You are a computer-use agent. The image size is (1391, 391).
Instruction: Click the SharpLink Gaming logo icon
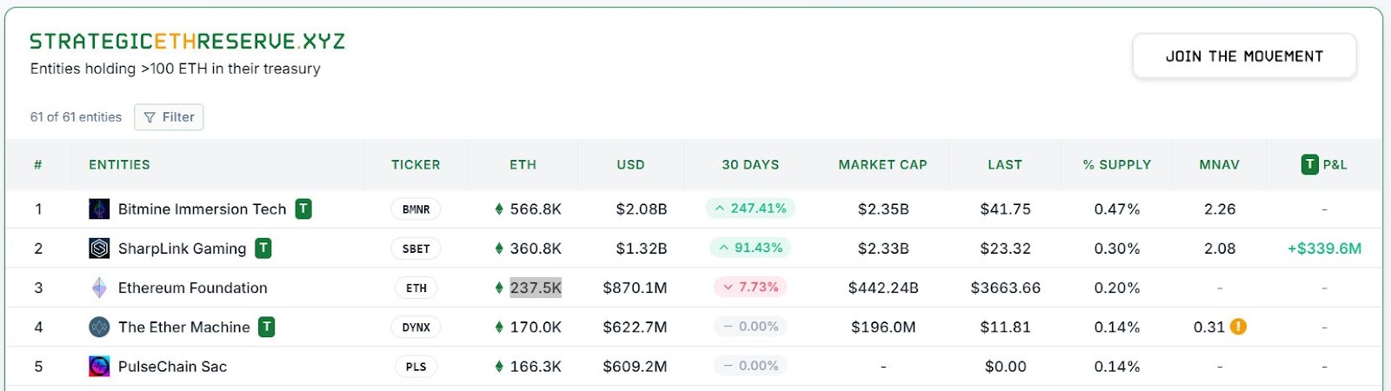[x=99, y=249]
